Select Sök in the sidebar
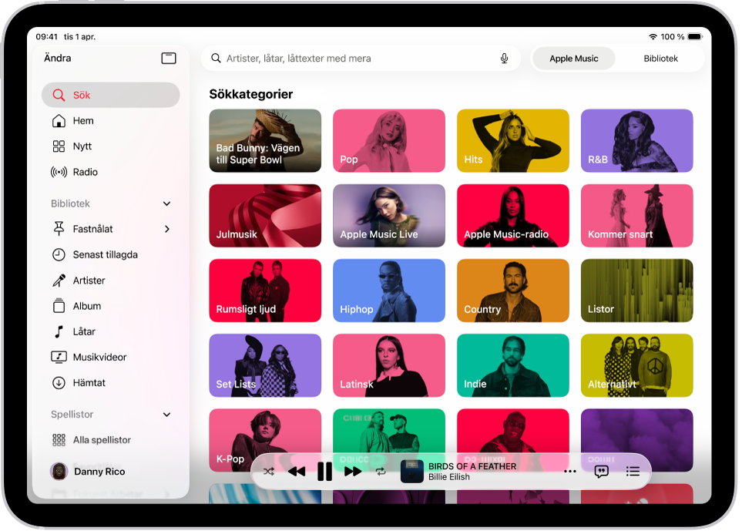The image size is (742, 531). click(x=111, y=95)
